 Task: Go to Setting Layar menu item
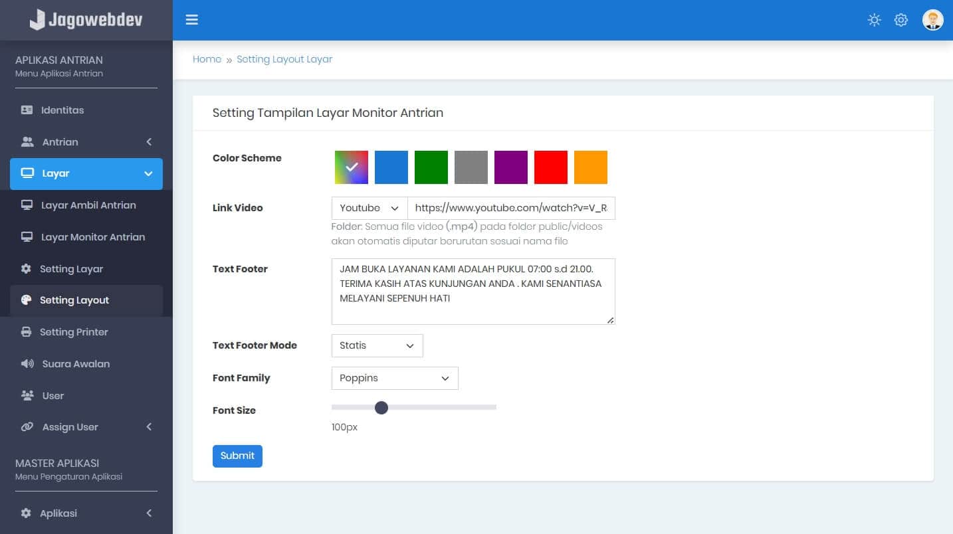click(x=71, y=269)
